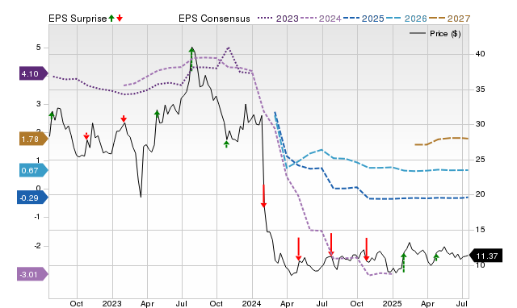Click the lavender -3.01 value tag

pos(32,274)
